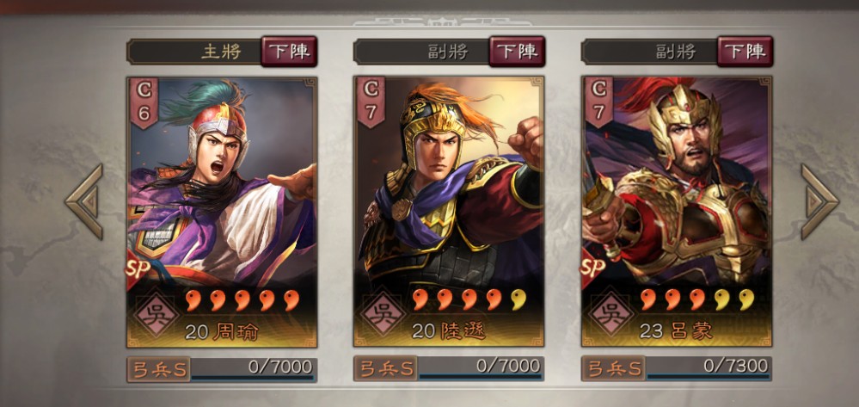Tap the star rating on 陸遜's card
The image size is (859, 407).
click(x=469, y=300)
